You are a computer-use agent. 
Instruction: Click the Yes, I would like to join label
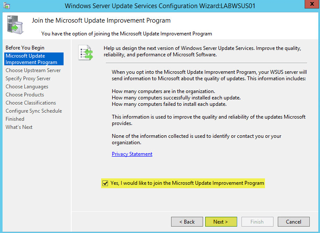pyautogui.click(x=187, y=183)
